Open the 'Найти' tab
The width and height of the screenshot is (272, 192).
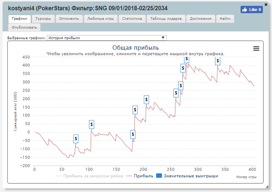(x=225, y=19)
